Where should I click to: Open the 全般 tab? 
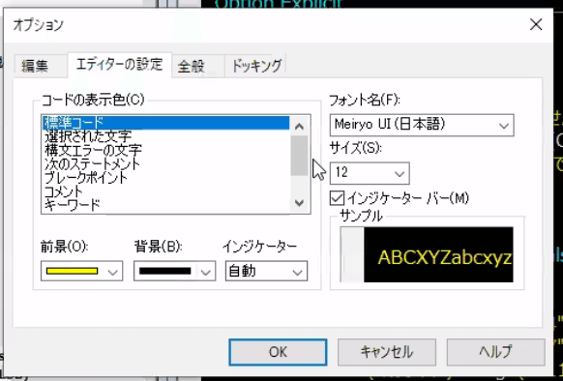pos(198,67)
